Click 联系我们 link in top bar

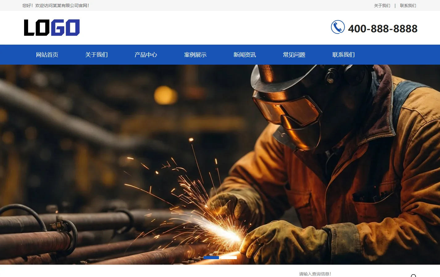pyautogui.click(x=408, y=6)
